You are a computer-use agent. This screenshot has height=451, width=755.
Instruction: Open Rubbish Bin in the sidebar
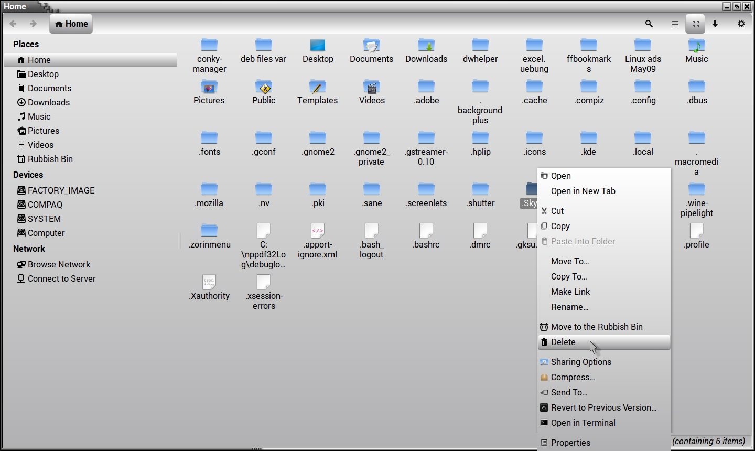tap(50, 159)
